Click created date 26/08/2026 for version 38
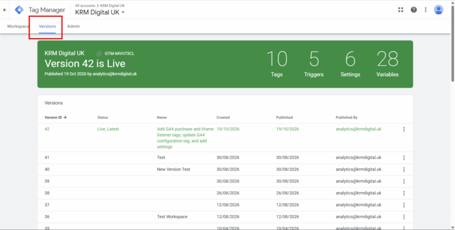This screenshot has width=455, height=230. pos(227,193)
